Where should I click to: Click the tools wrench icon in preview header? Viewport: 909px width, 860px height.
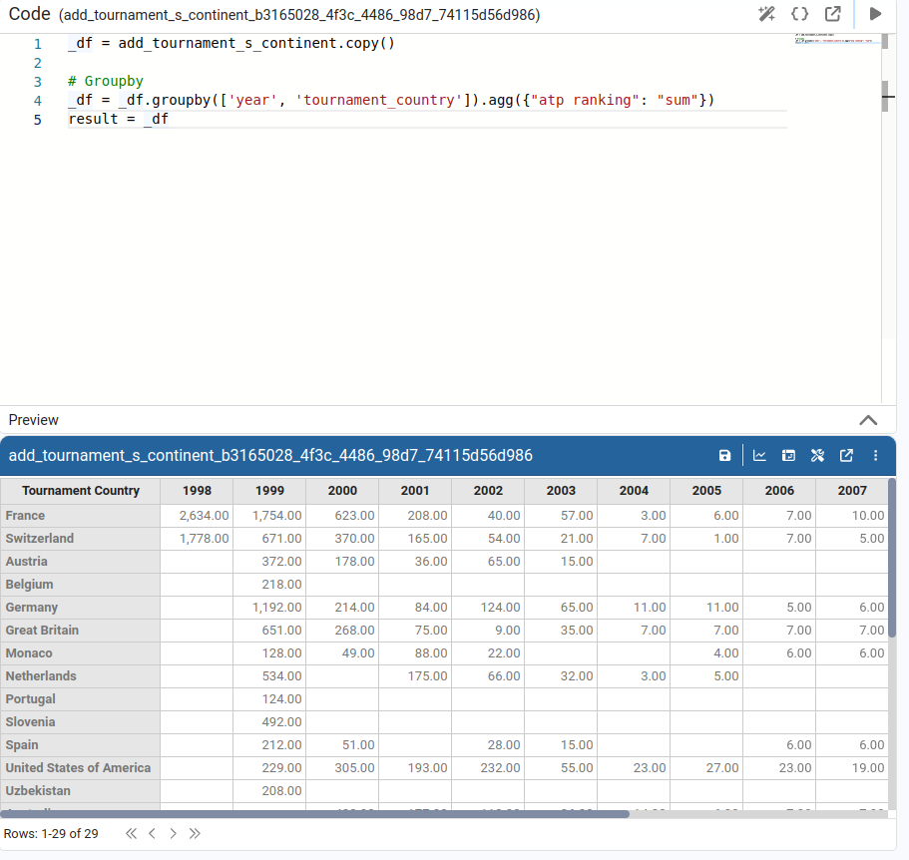click(817, 456)
